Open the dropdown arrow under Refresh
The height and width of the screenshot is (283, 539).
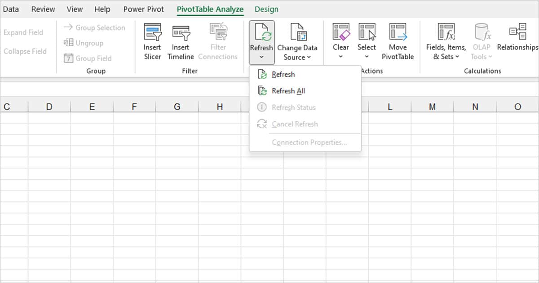(x=261, y=57)
